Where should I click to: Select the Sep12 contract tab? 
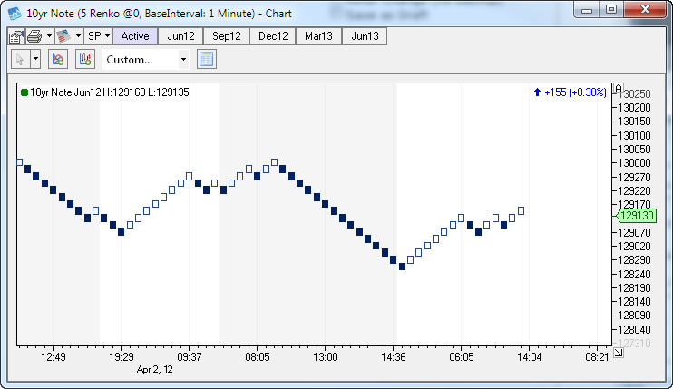tap(227, 36)
